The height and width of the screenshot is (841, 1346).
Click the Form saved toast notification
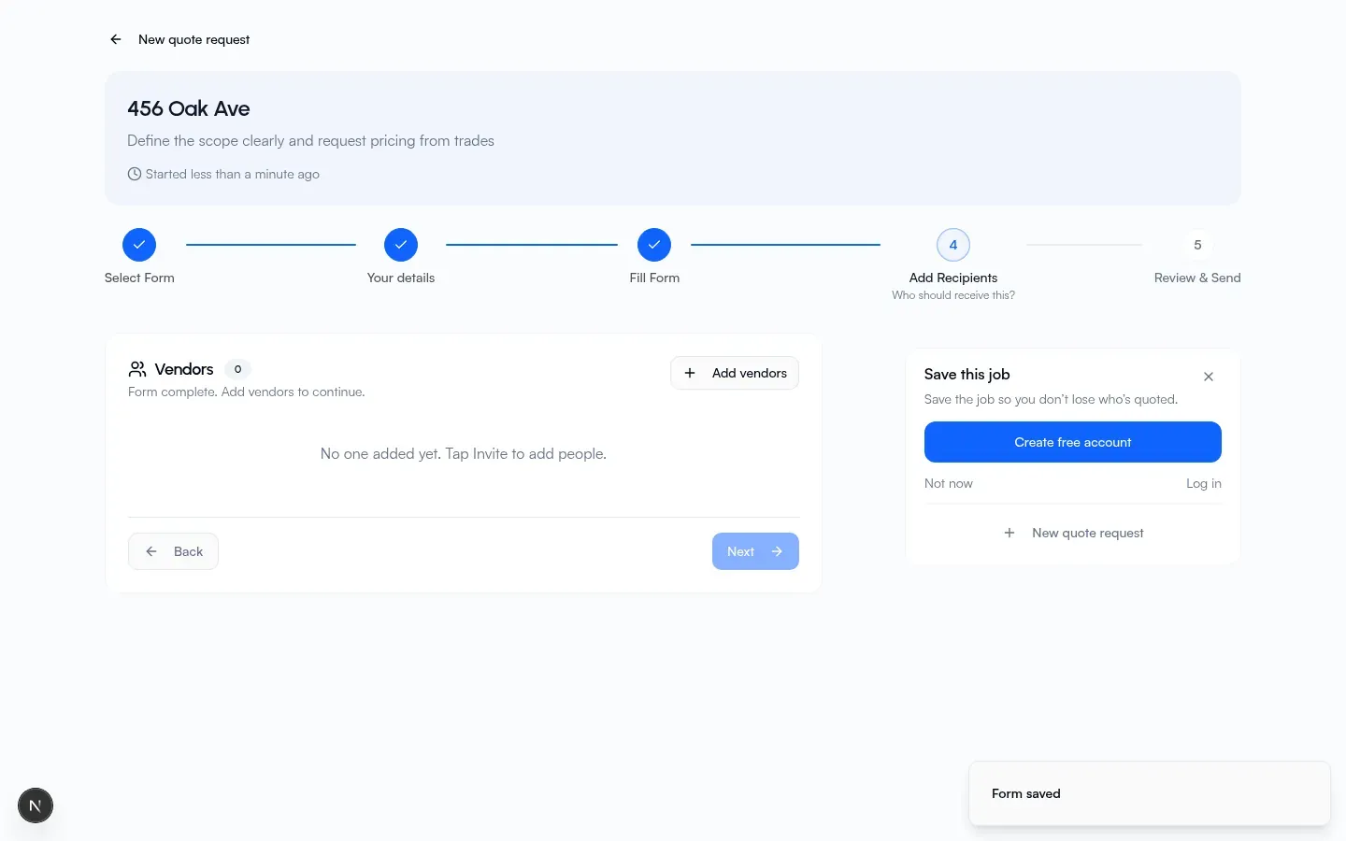pos(1150,793)
